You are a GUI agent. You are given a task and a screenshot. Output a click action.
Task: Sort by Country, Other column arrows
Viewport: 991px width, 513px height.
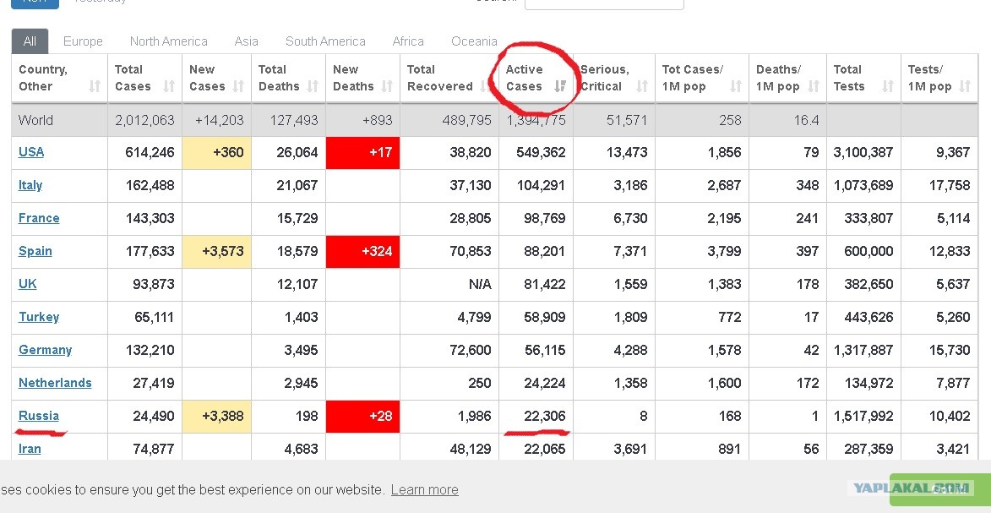(95, 87)
